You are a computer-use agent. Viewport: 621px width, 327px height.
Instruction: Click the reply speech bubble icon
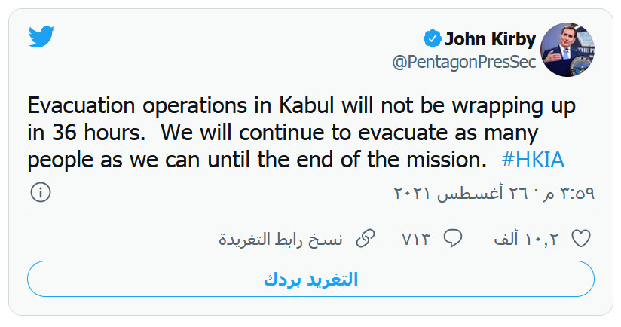click(x=452, y=239)
